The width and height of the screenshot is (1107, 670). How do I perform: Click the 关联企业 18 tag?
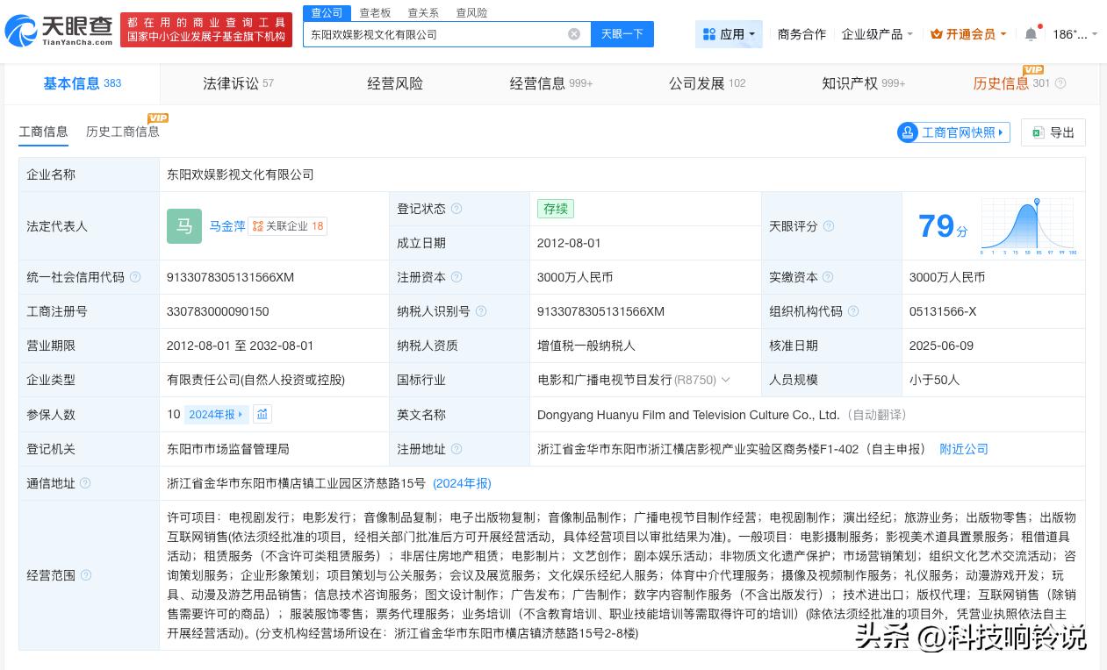click(x=288, y=226)
